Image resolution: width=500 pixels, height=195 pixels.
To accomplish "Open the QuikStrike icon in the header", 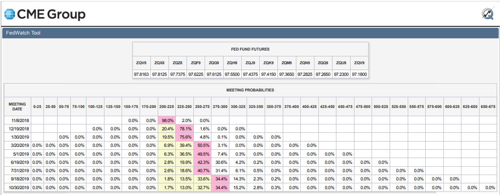I will [x=487, y=14].
